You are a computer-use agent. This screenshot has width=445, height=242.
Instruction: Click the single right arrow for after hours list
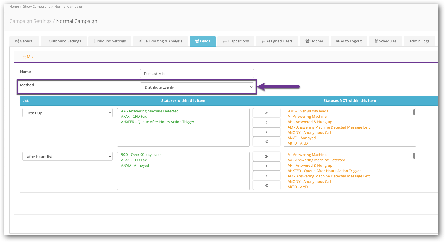[x=266, y=166]
